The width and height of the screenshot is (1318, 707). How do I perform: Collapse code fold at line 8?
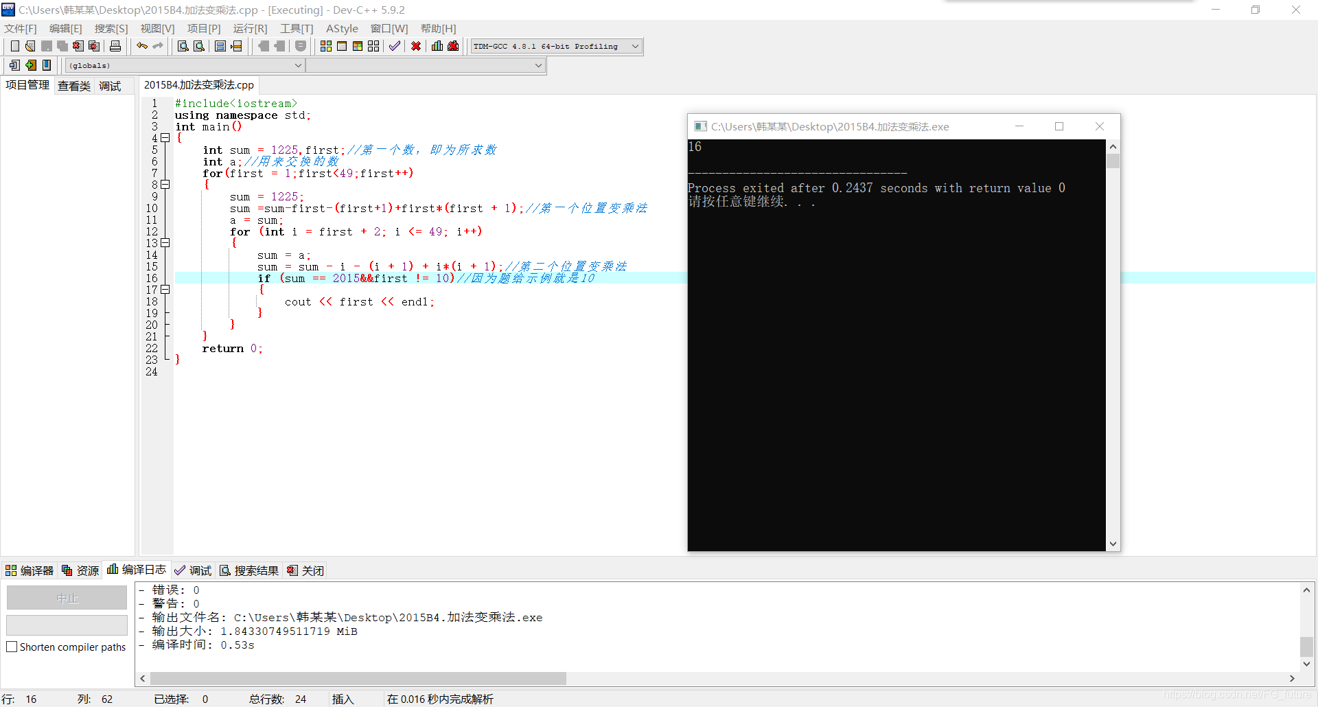click(165, 185)
